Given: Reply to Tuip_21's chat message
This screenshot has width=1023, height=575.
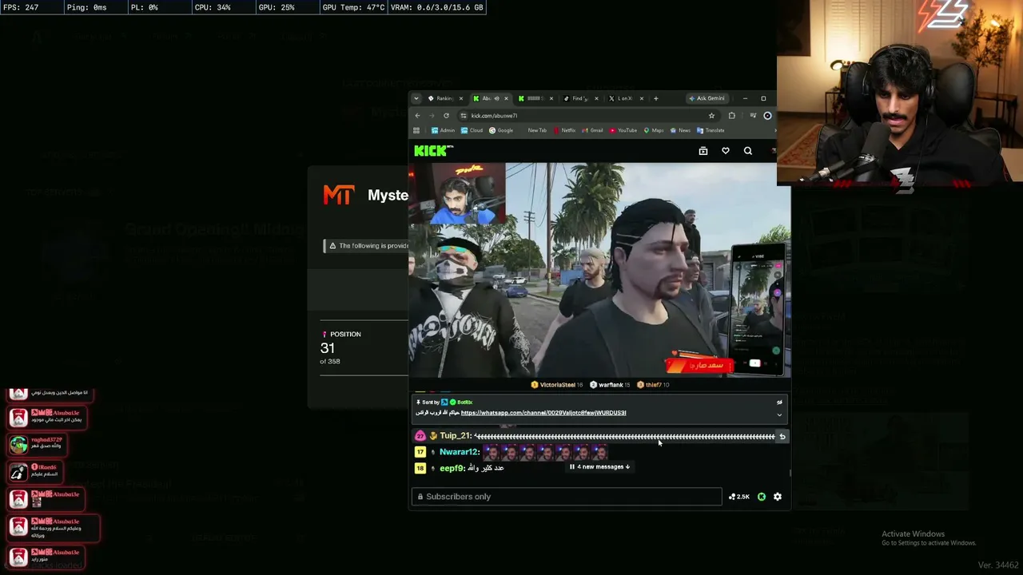Looking at the screenshot, I should click(782, 437).
